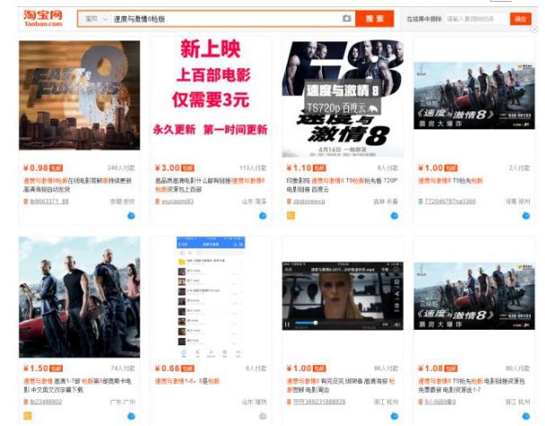Click the shop icon beside the ¥1.50 listing's seller name
This screenshot has width=545, height=426.
point(25,402)
